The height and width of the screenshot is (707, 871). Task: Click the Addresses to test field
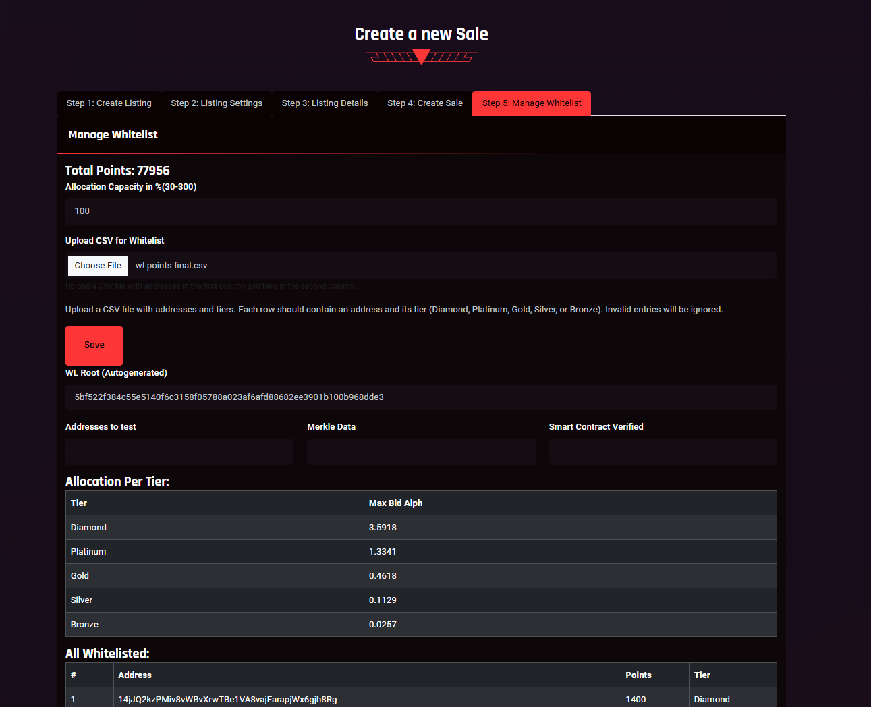tap(179, 452)
